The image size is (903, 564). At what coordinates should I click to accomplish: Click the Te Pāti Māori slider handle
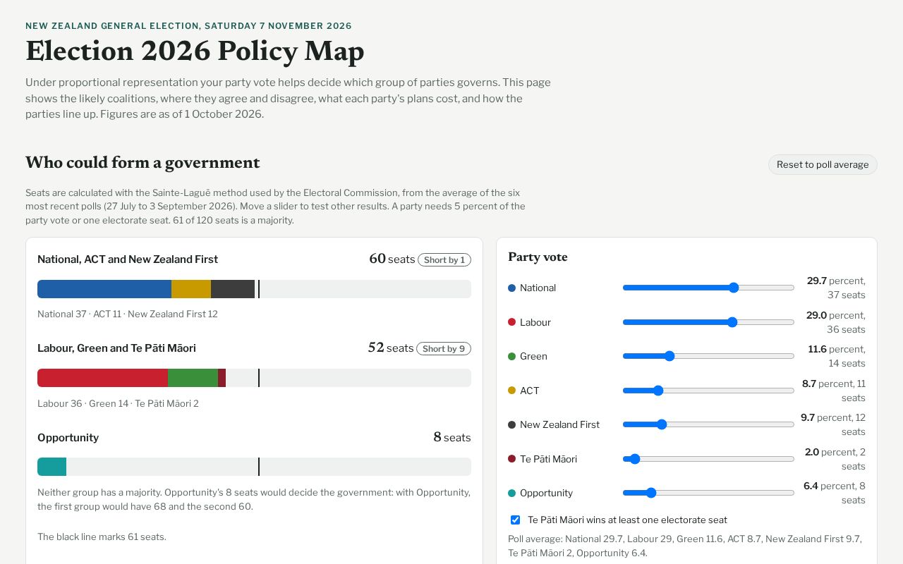[634, 459]
